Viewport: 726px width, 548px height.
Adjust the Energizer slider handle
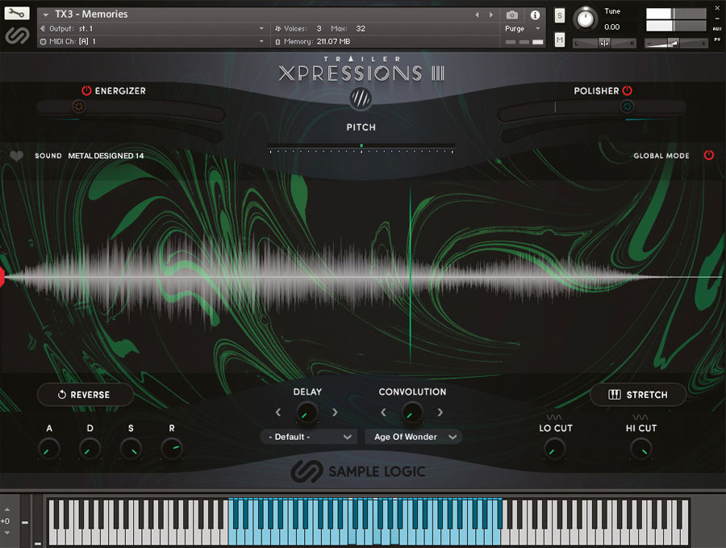[x=79, y=107]
